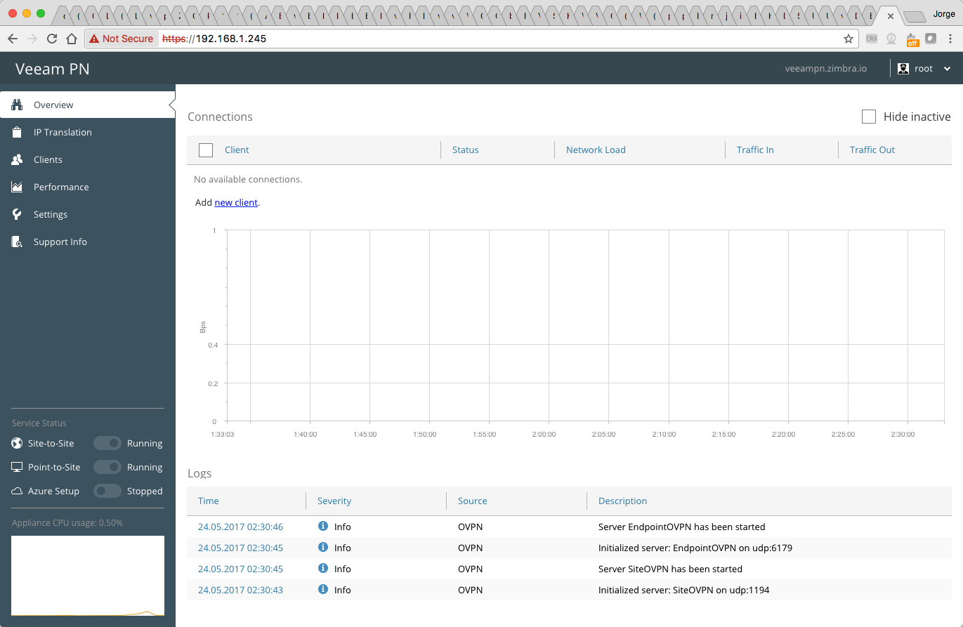Open log entry 24.05.2017 02:30:43
This screenshot has width=963, height=627.
pyautogui.click(x=240, y=590)
